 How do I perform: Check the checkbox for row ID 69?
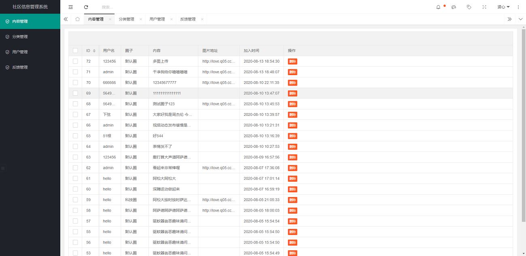click(75, 93)
